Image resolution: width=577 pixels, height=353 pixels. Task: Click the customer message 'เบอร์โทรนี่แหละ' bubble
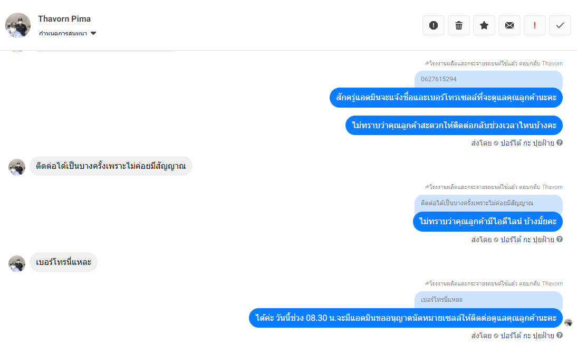pyautogui.click(x=64, y=262)
